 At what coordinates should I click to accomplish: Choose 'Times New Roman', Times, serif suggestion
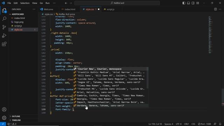[111, 85]
